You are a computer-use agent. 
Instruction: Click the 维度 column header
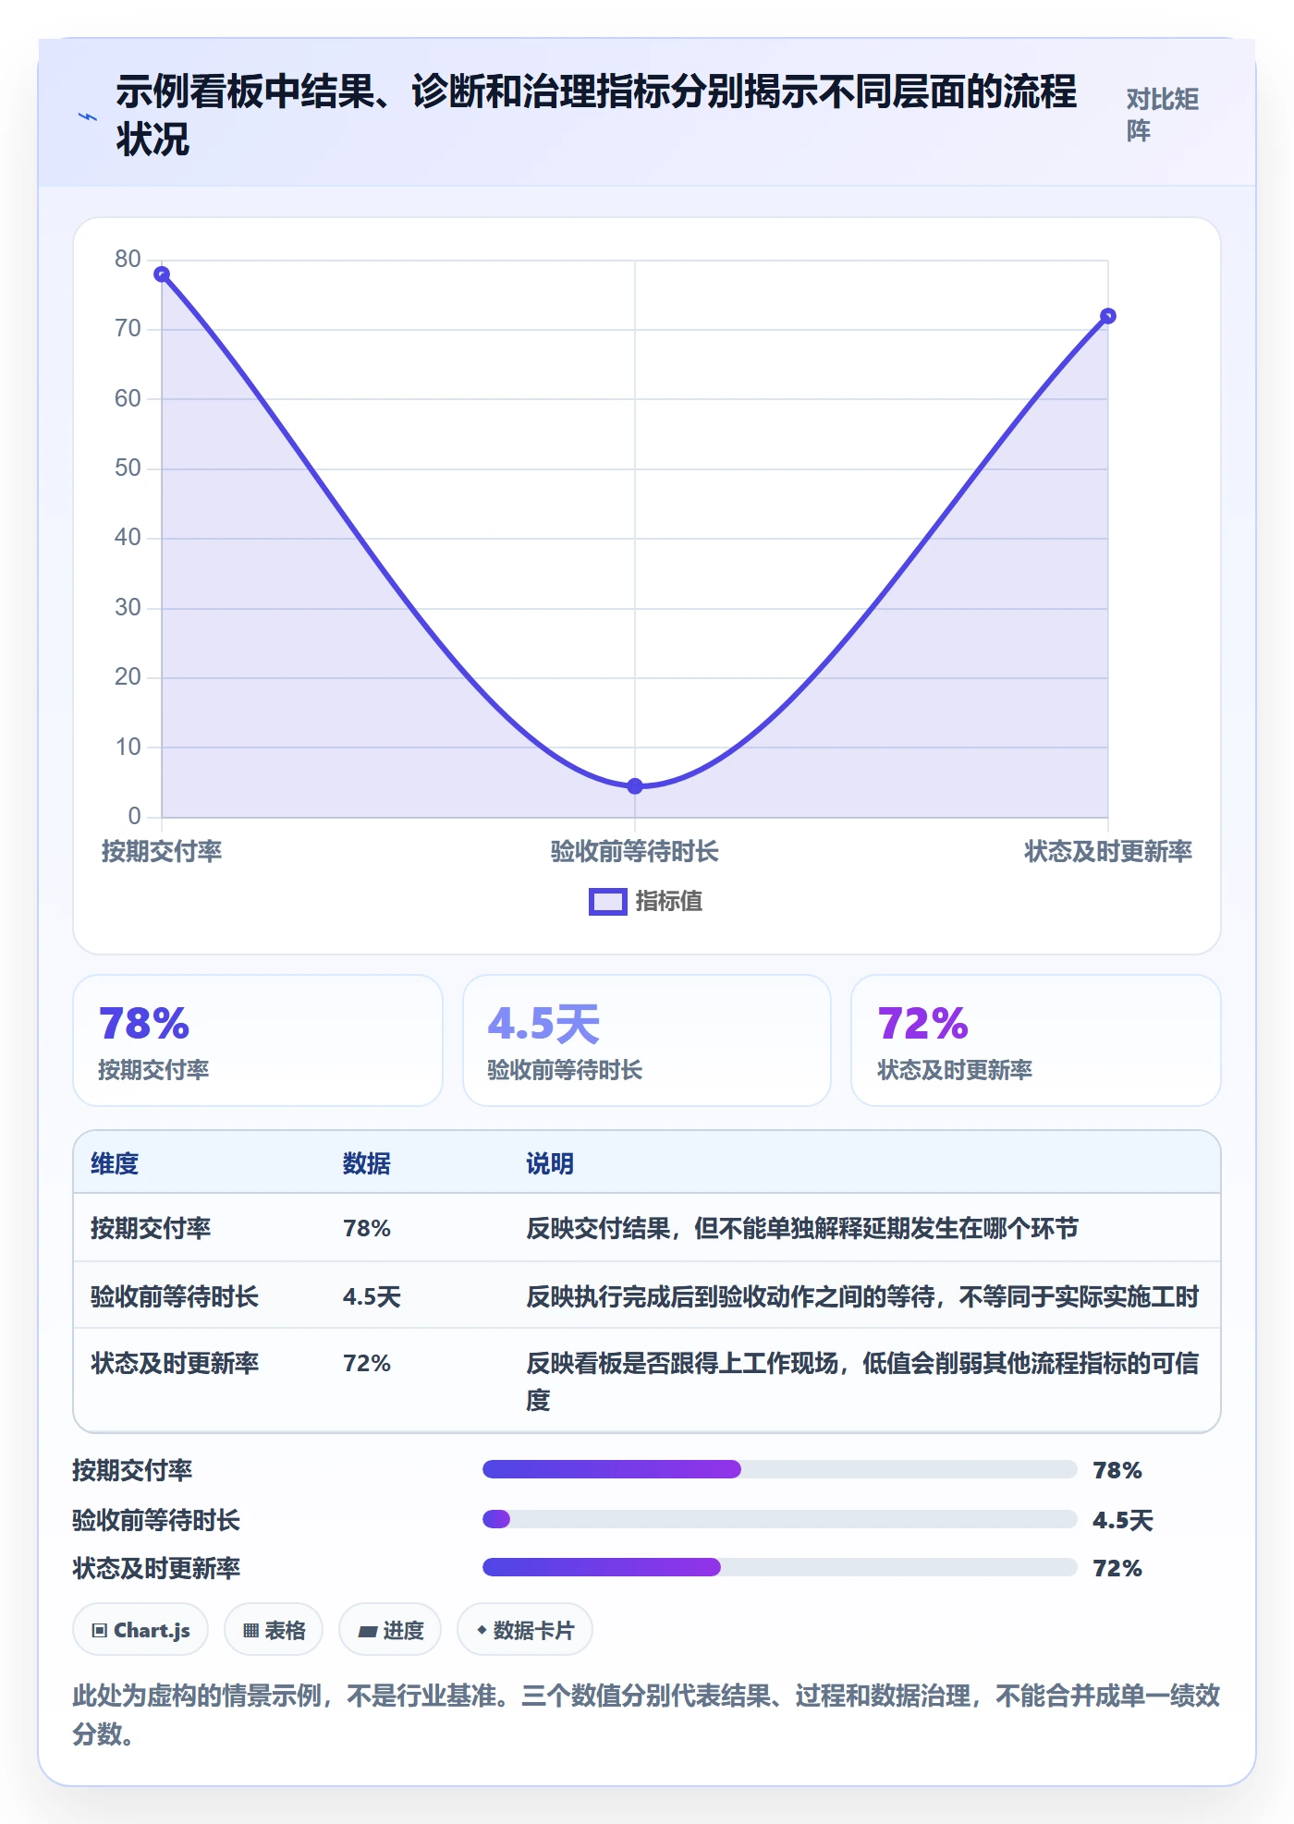[x=115, y=1163]
